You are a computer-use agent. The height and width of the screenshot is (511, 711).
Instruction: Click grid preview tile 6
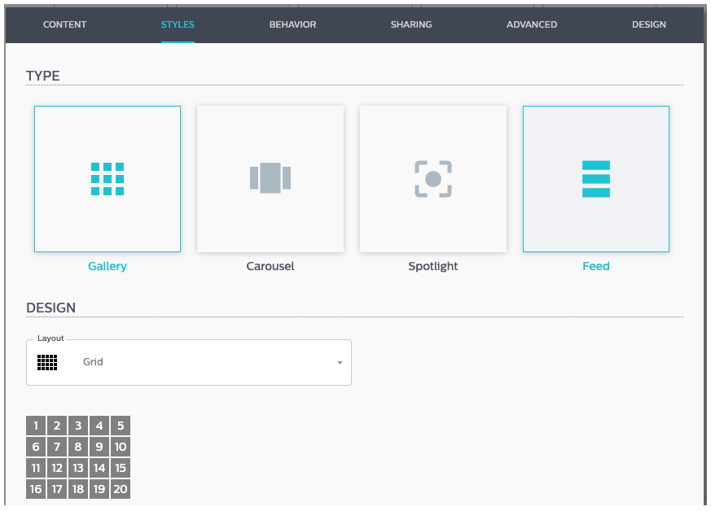click(x=36, y=447)
